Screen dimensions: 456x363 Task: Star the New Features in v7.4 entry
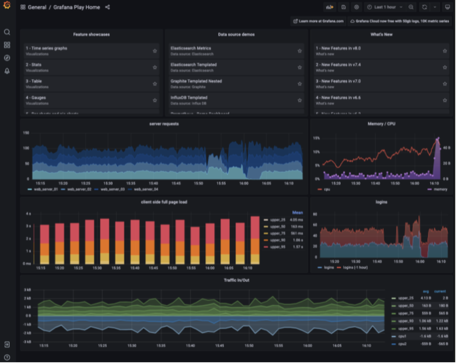(445, 67)
